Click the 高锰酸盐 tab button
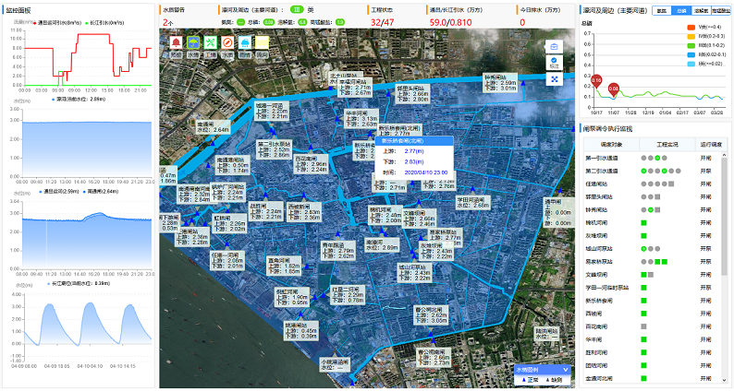The height and width of the screenshot is (391, 734). coord(722,11)
